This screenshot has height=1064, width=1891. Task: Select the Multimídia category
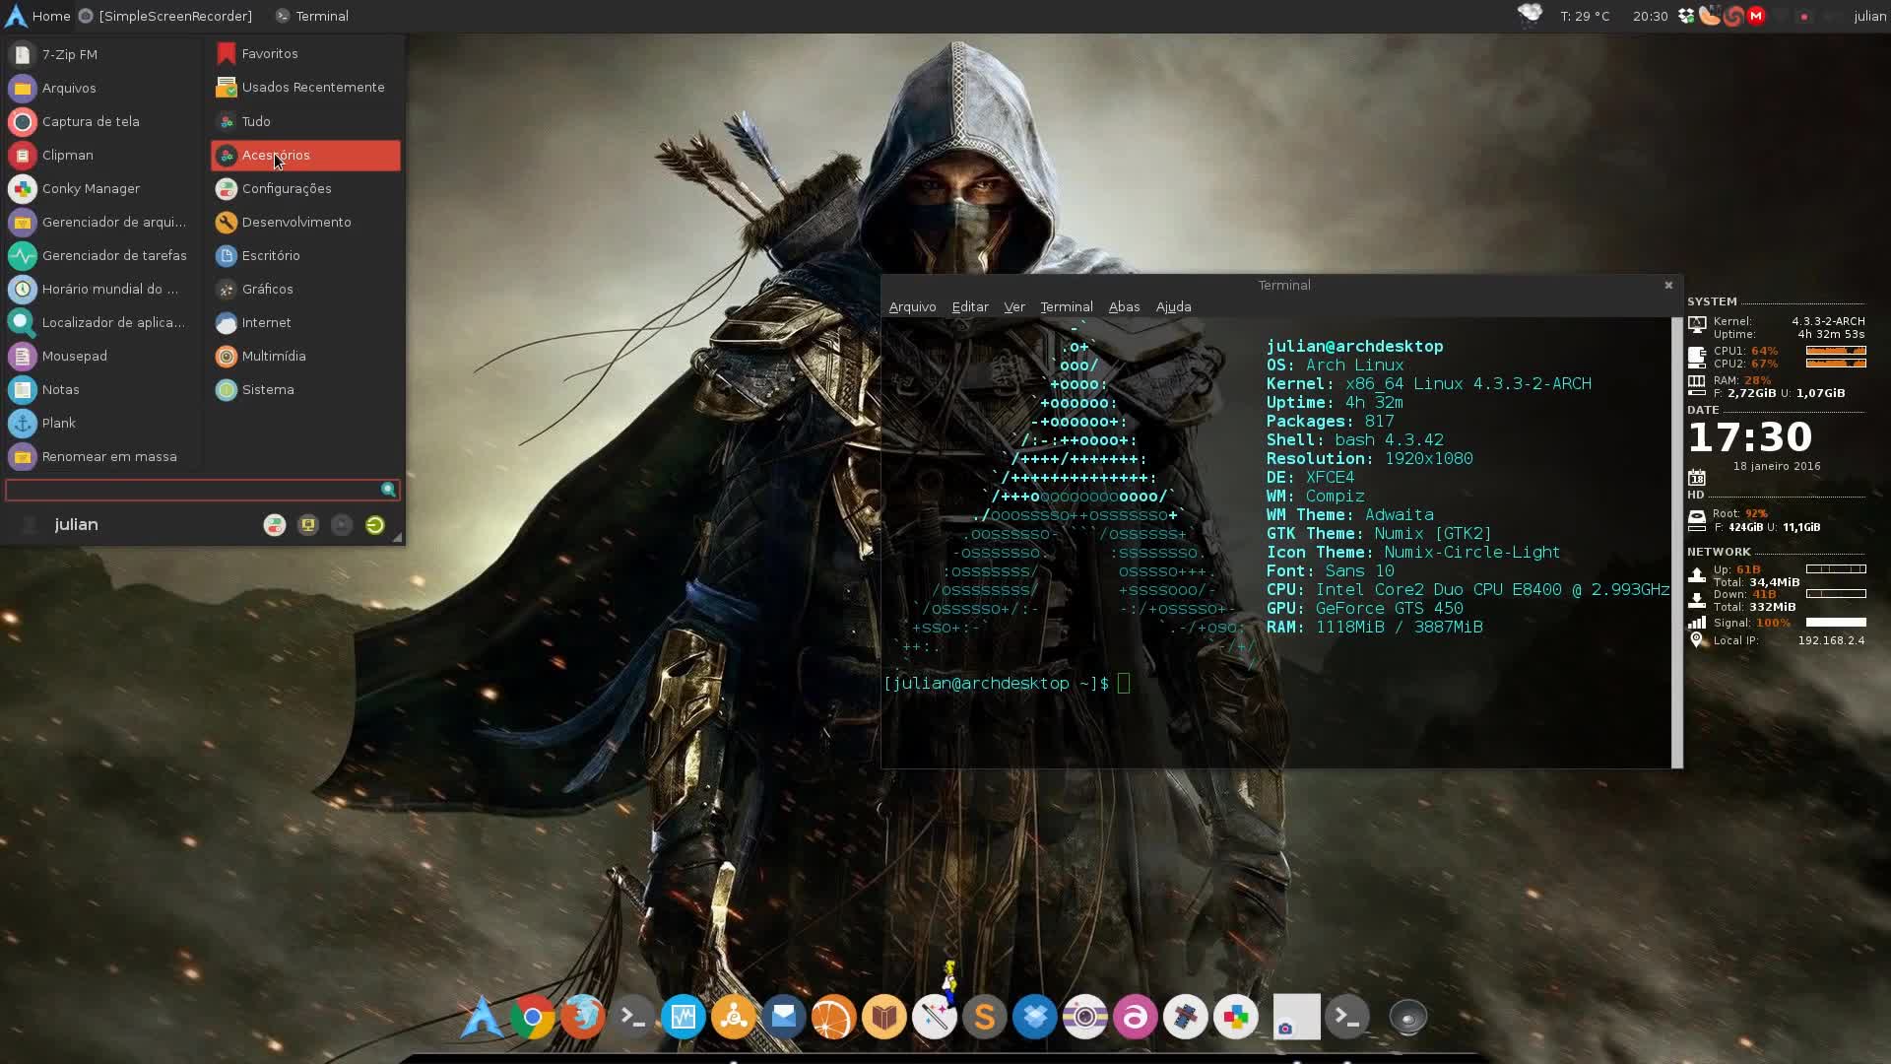coord(305,356)
